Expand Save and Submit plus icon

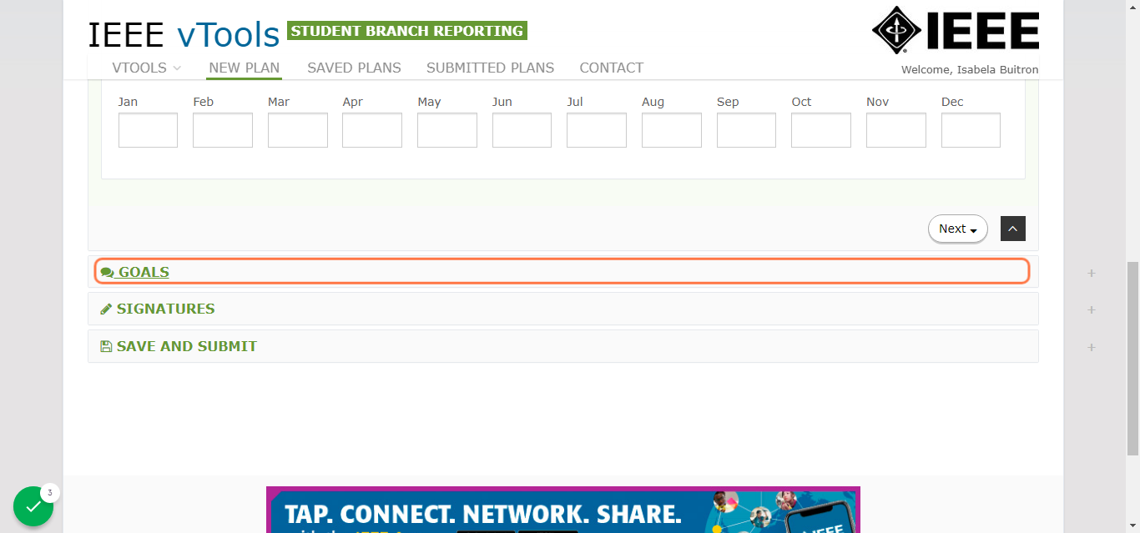(x=1091, y=347)
